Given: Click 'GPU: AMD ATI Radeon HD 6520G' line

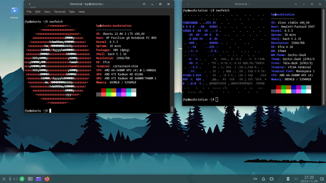Looking at the screenshot, I should 120,74.
